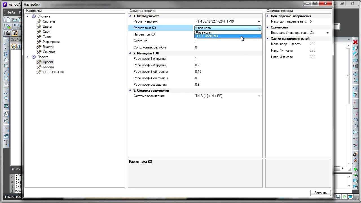Edit the Снагр. кз value field

228,41
